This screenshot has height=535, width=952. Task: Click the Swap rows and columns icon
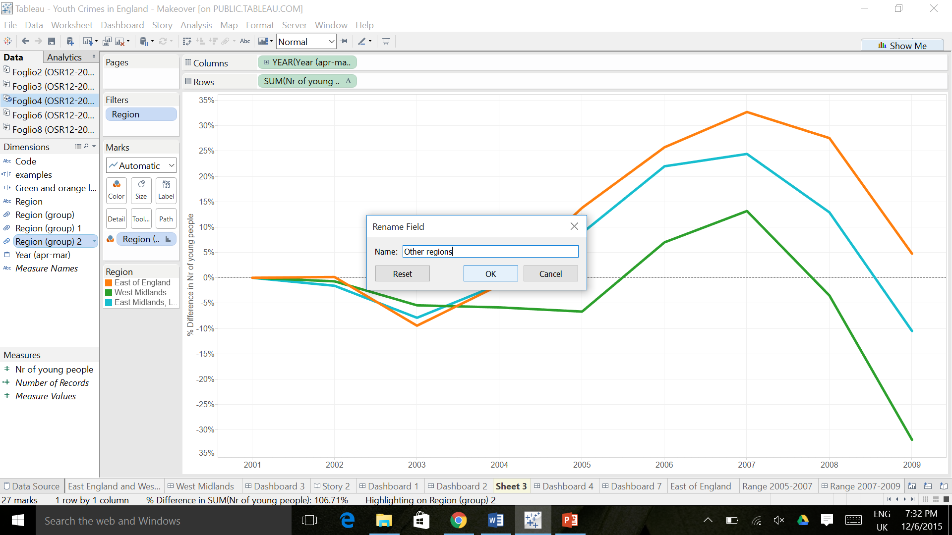(186, 42)
